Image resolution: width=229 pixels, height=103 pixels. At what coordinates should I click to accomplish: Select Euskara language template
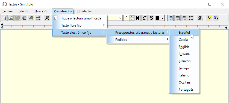(x=184, y=54)
